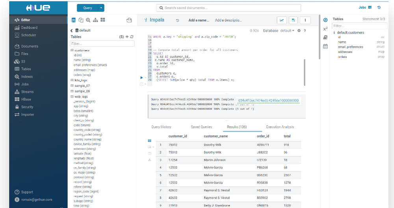Show results as grid view

click(149, 141)
